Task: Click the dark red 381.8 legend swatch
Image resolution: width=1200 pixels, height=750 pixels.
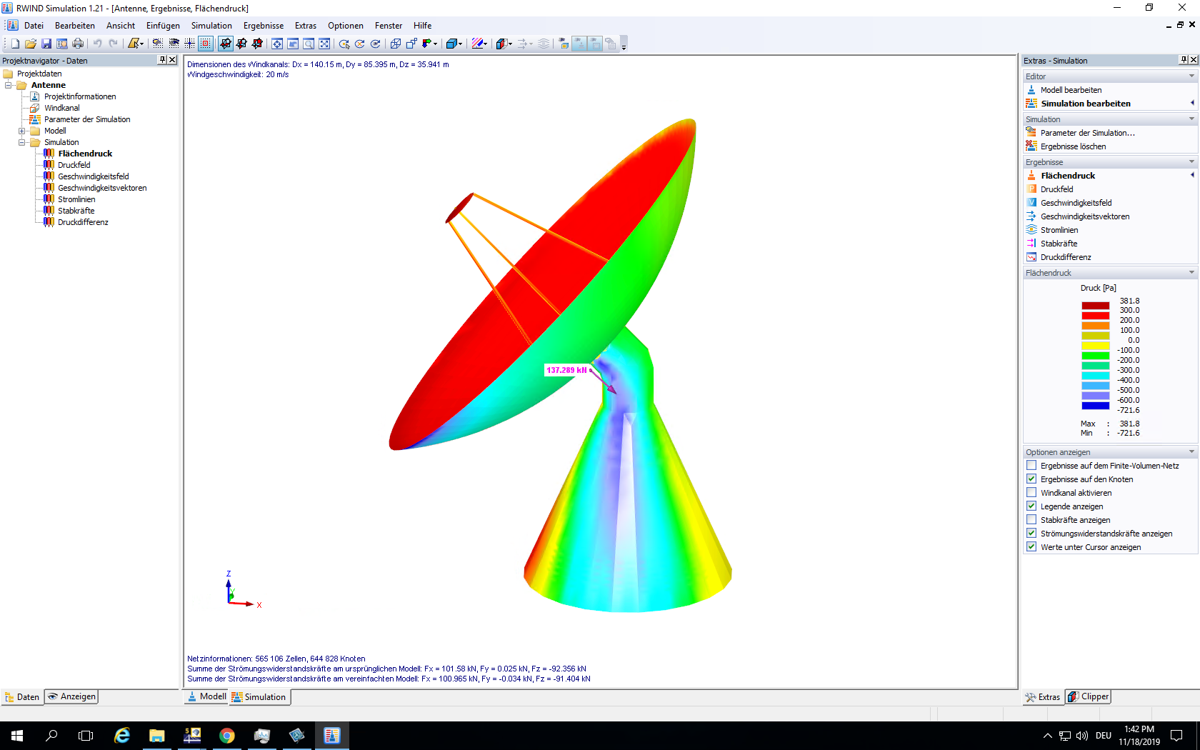Action: click(x=1096, y=306)
